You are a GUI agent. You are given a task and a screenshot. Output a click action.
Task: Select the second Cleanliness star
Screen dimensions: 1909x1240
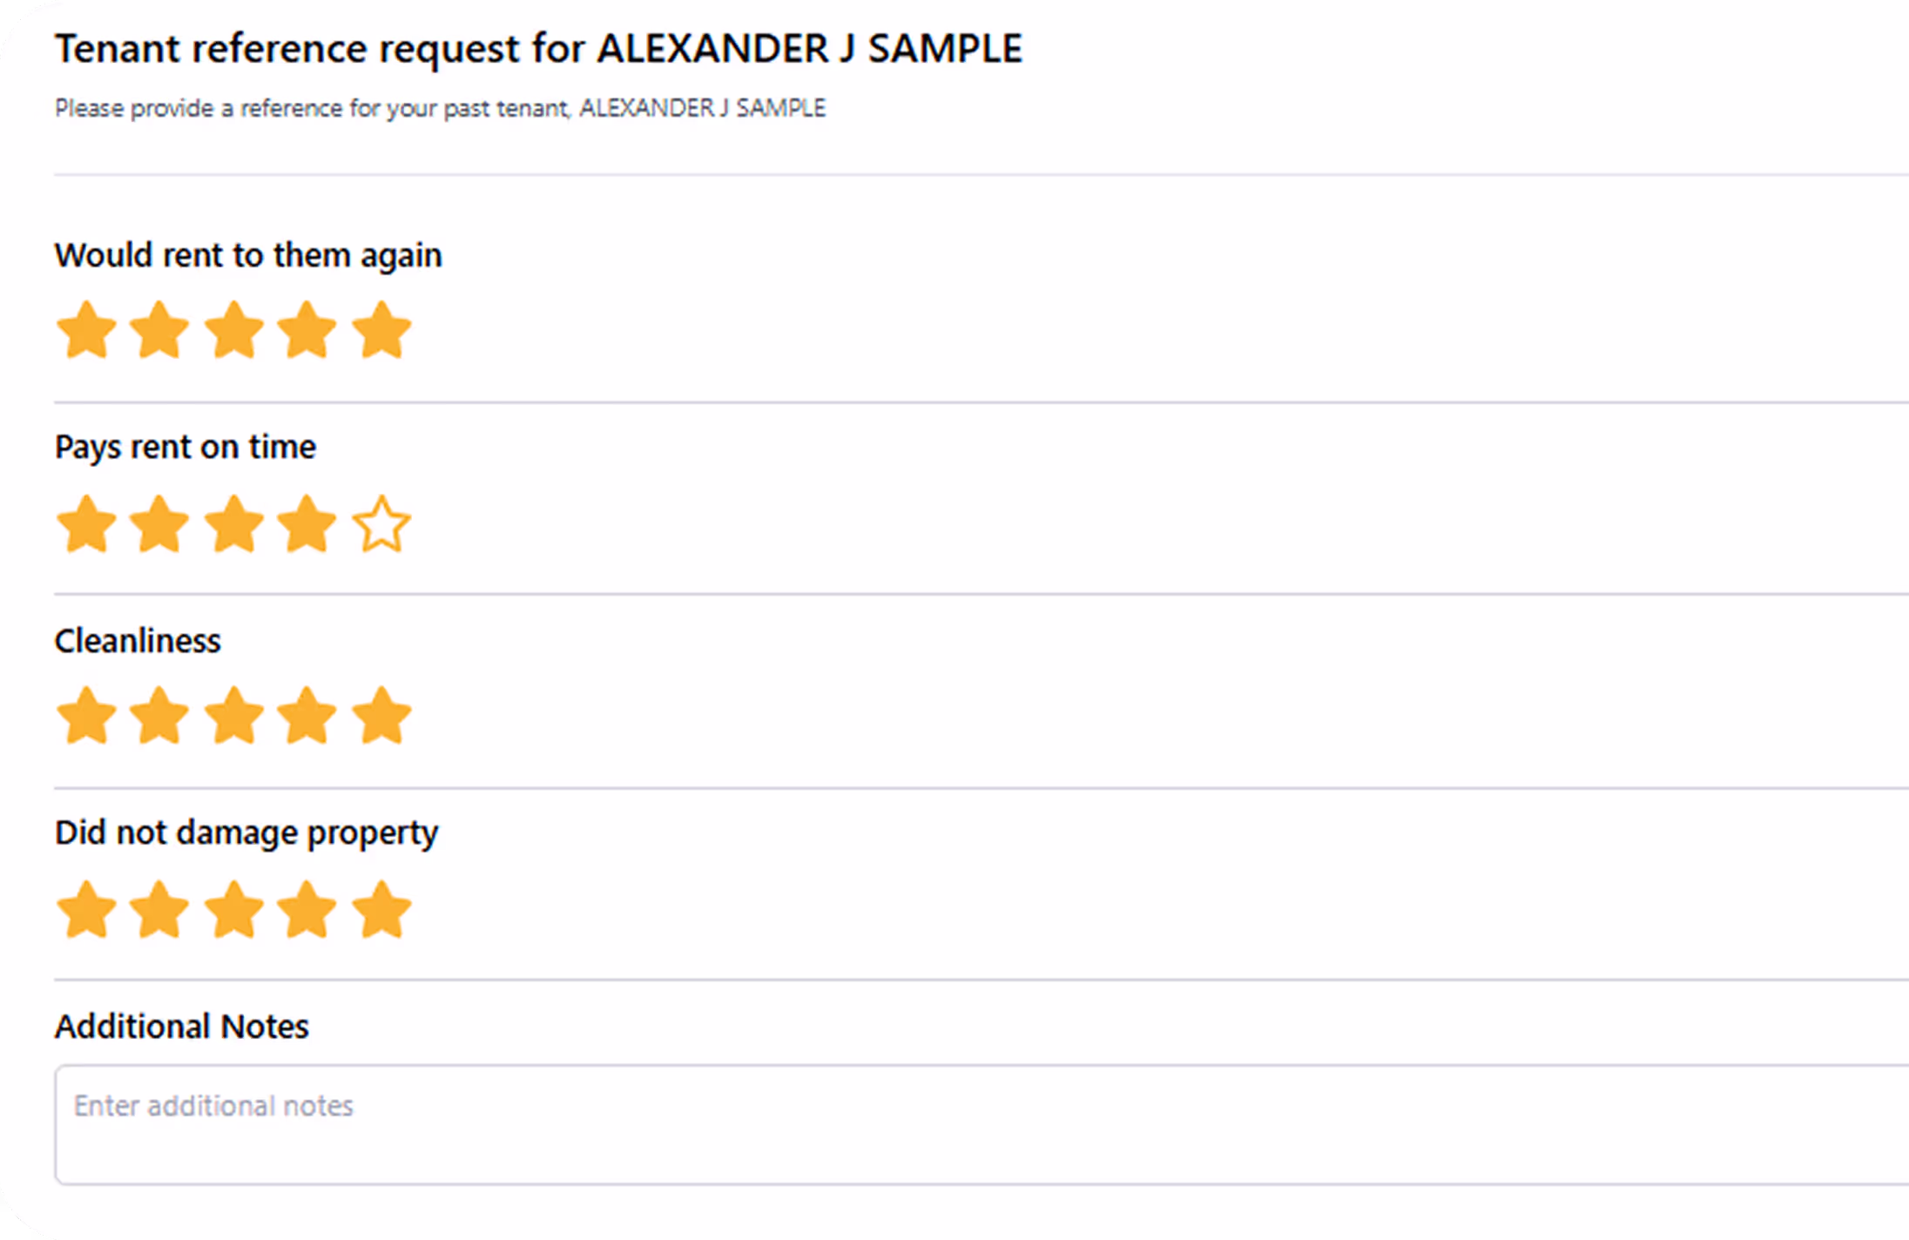(x=159, y=717)
